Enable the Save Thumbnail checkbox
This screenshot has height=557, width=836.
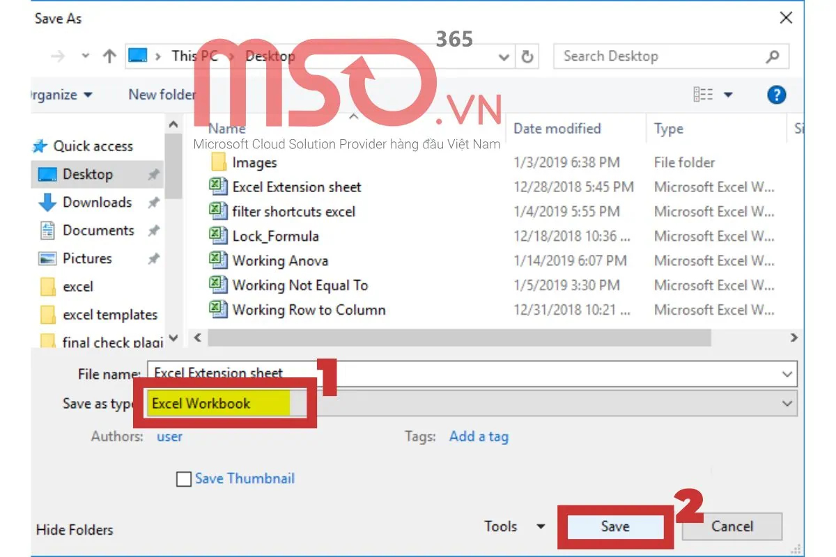(x=184, y=479)
